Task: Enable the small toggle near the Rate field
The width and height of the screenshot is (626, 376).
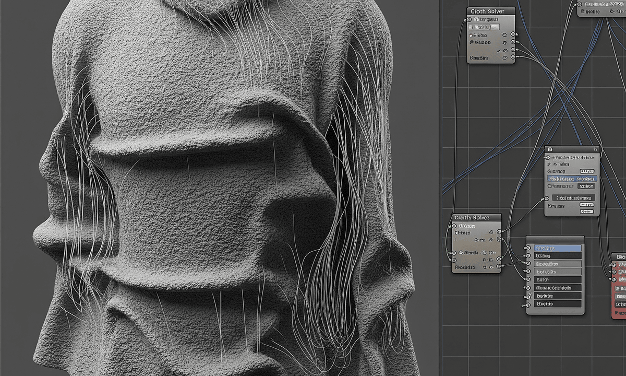Action: 490,240
